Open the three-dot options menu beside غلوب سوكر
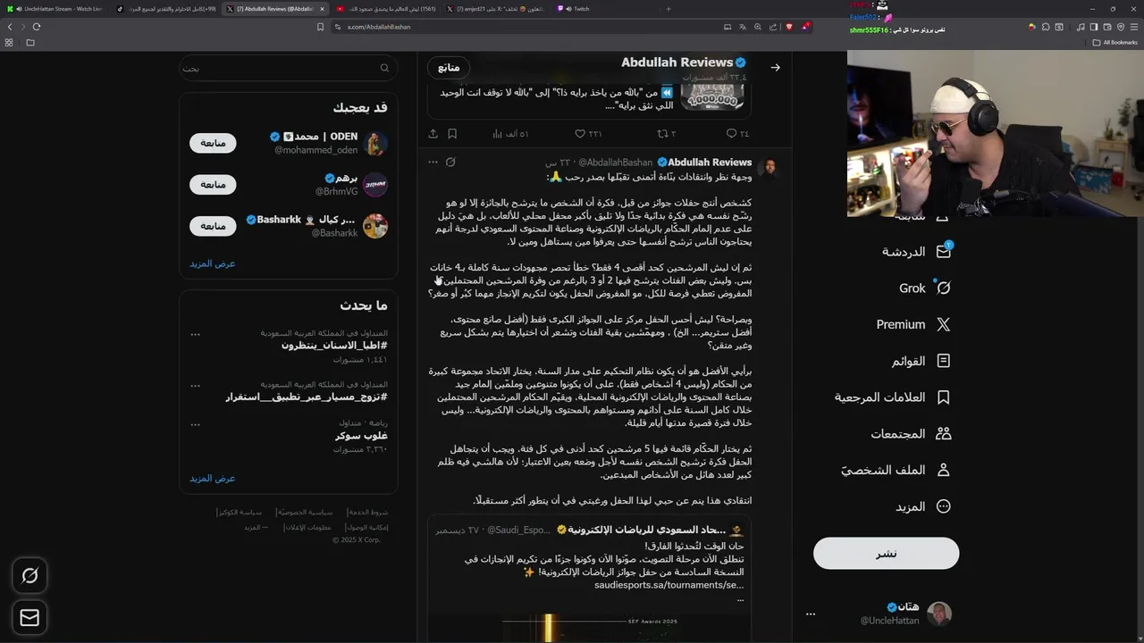This screenshot has width=1144, height=643. 195,424
